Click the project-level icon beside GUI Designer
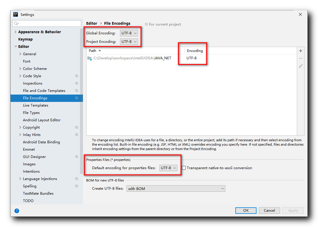Screen dimensions: 318x227 click(76, 157)
